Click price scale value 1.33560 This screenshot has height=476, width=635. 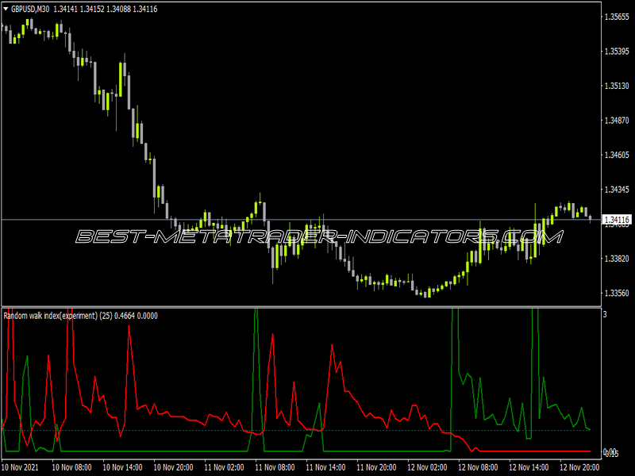[x=617, y=293]
